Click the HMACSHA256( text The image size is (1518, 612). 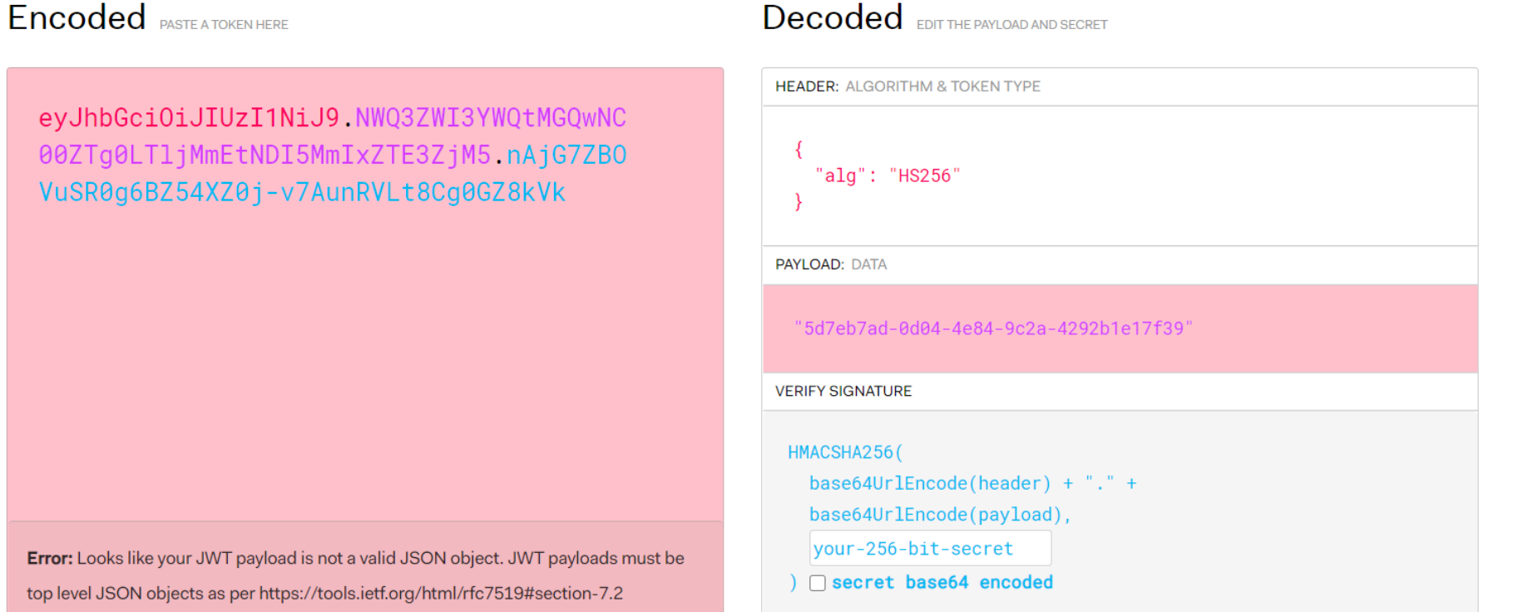[845, 452]
